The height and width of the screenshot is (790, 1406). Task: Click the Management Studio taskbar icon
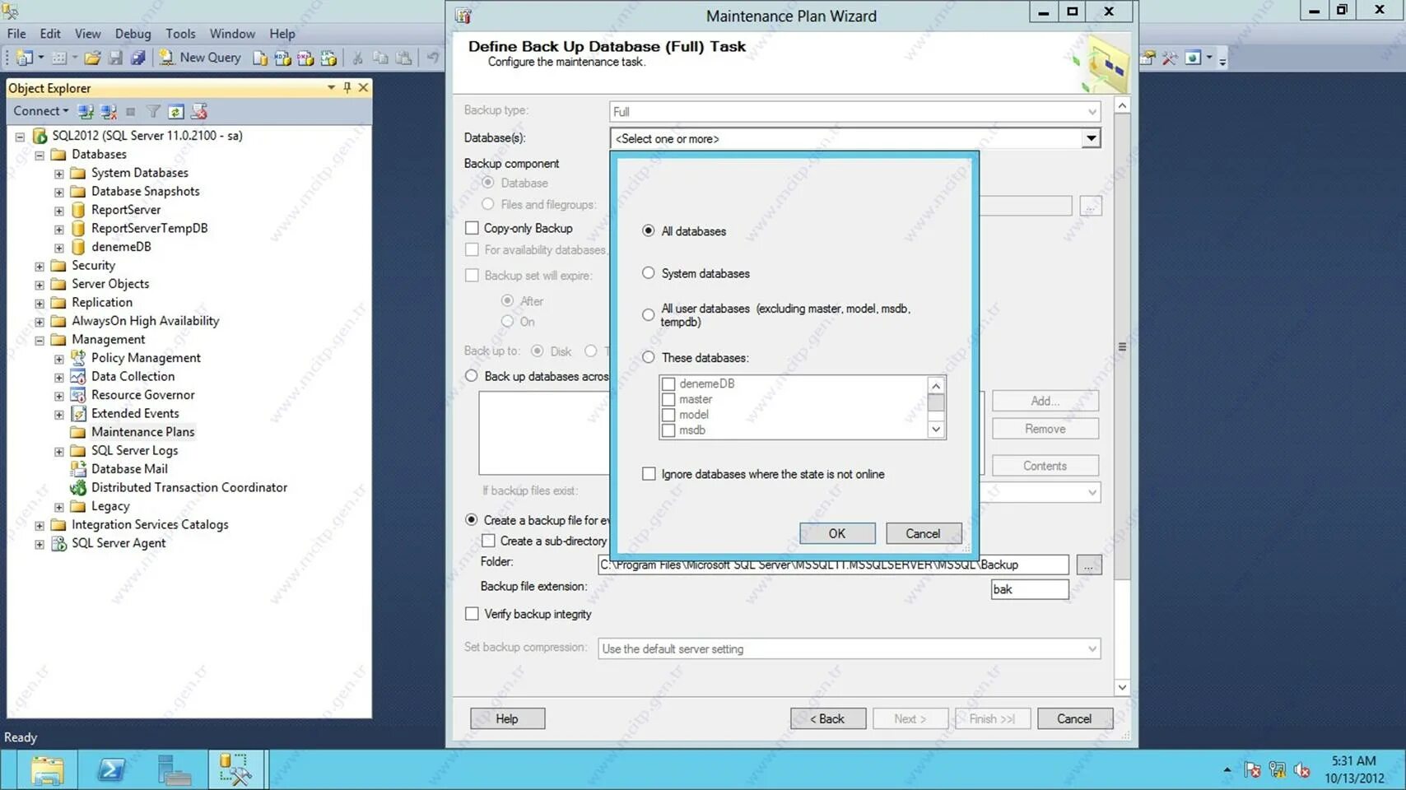tap(236, 770)
